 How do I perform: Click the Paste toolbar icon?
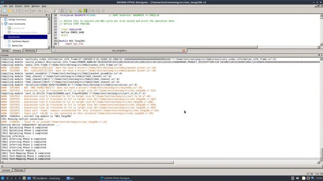tap(56, 11)
